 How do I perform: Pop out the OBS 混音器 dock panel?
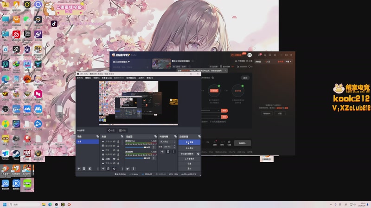click(x=155, y=136)
